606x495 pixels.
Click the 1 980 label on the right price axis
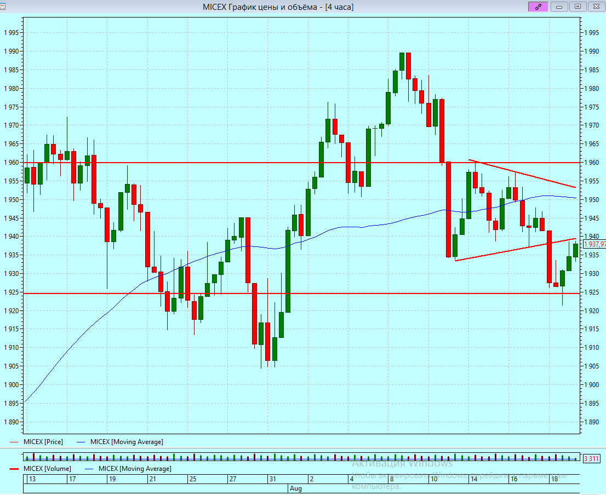point(592,88)
